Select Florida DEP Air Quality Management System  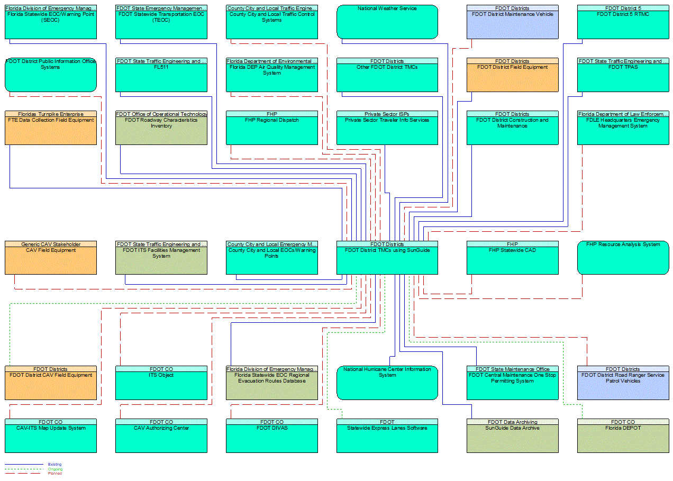272,75
